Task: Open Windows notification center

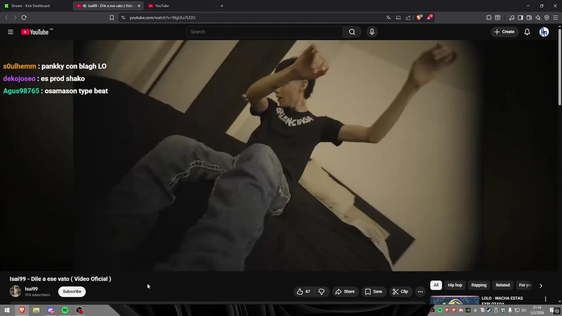Action: pyautogui.click(x=552, y=310)
